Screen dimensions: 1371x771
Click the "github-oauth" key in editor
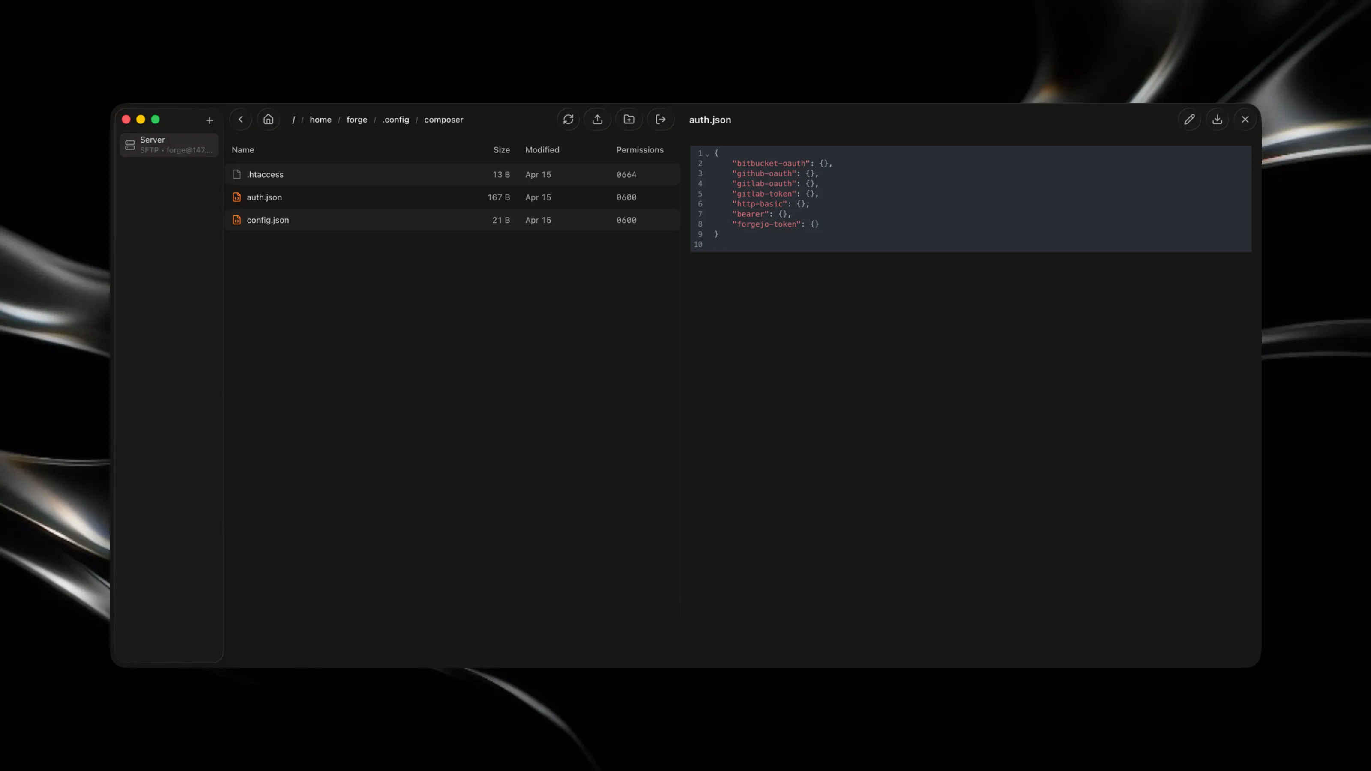pos(764,173)
